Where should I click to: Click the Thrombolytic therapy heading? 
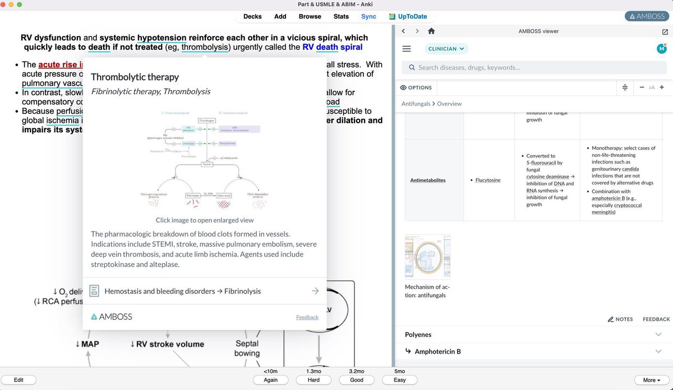[135, 77]
